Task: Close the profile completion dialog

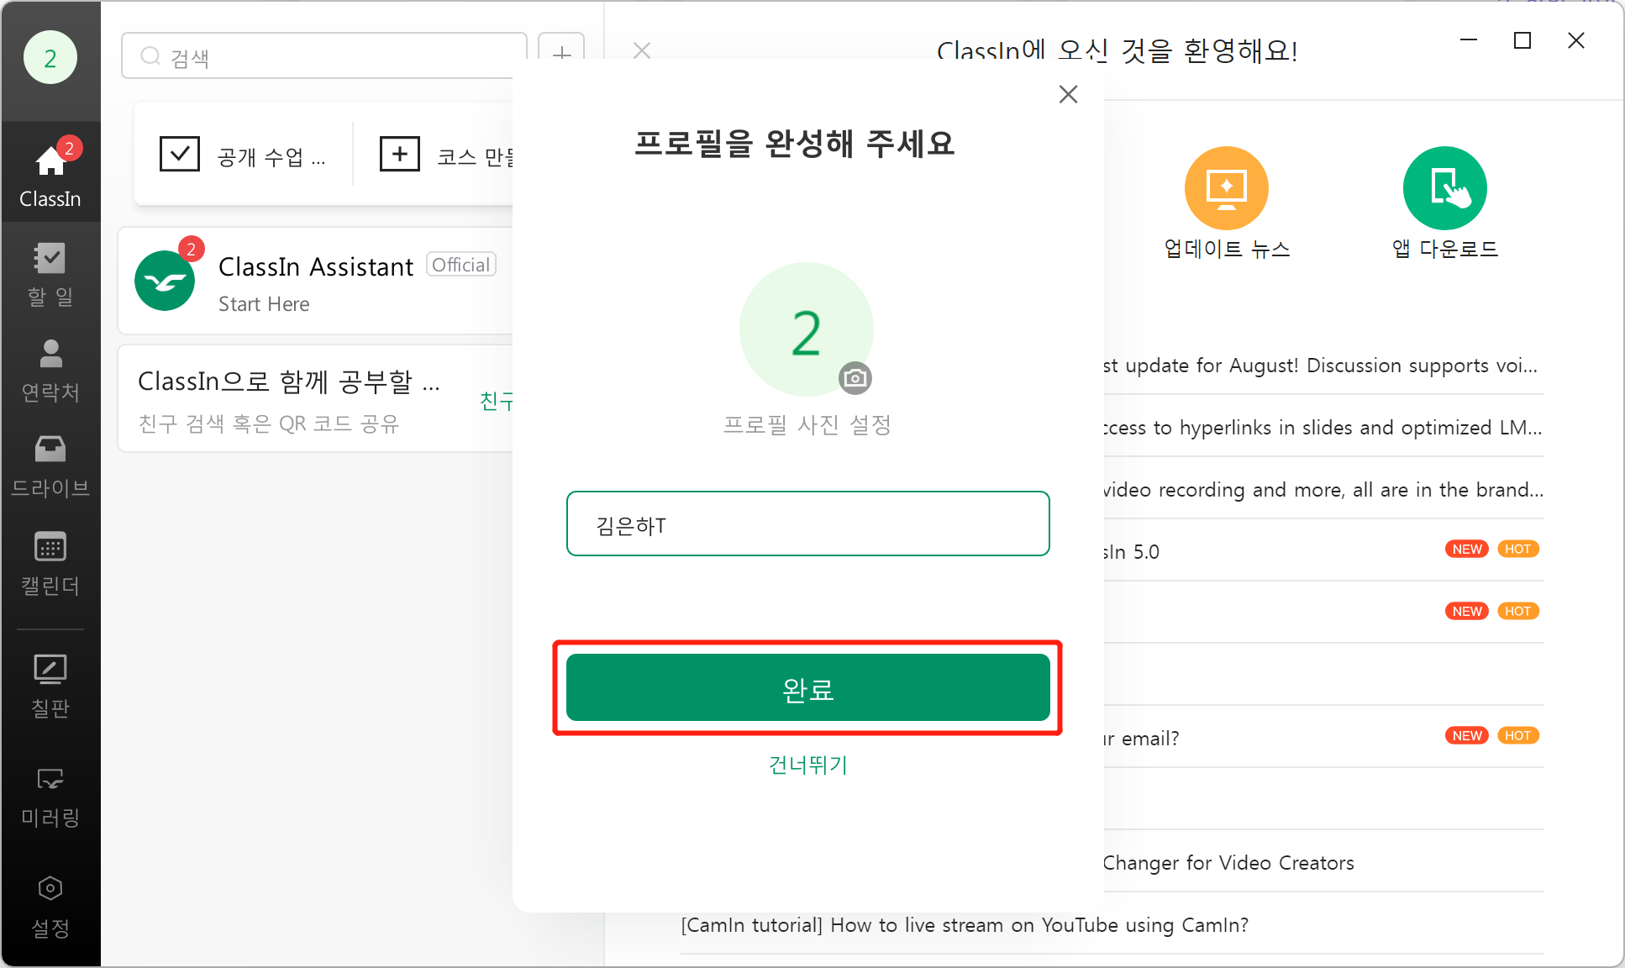Action: (x=1069, y=94)
